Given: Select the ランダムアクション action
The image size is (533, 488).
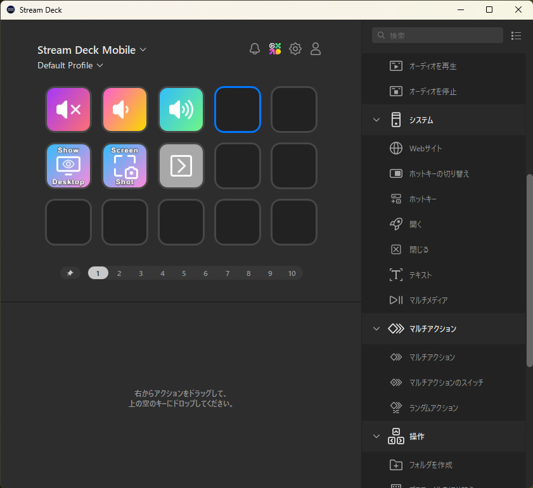Looking at the screenshot, I should [444, 408].
